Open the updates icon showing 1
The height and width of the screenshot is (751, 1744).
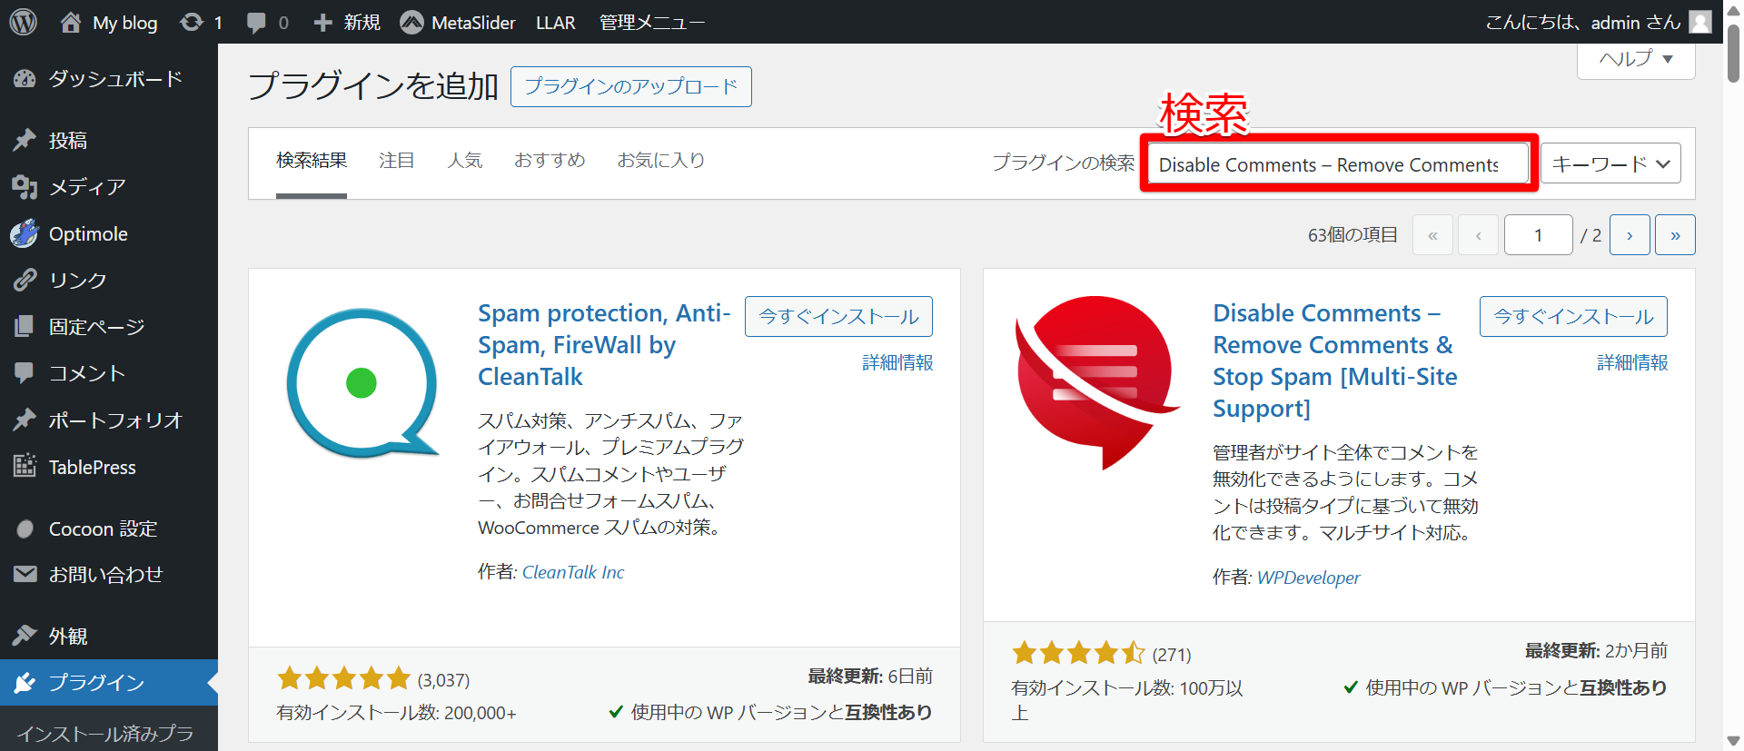(192, 22)
